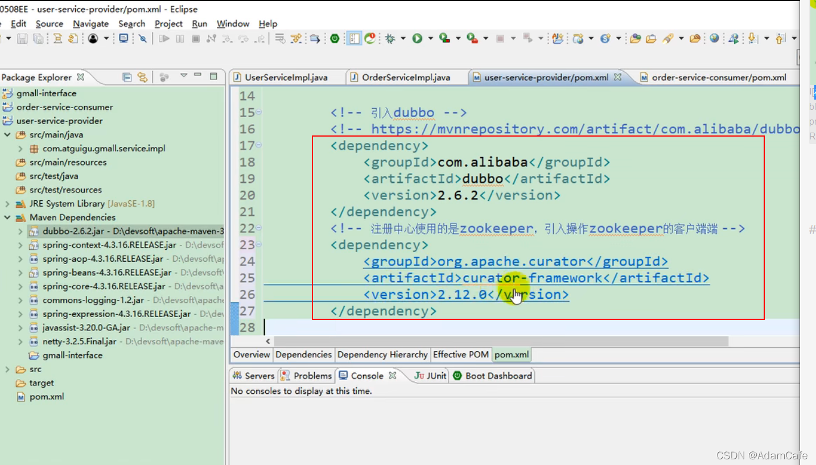Image resolution: width=816 pixels, height=465 pixels.
Task: Fold the dependency block at line 17
Action: tap(259, 146)
